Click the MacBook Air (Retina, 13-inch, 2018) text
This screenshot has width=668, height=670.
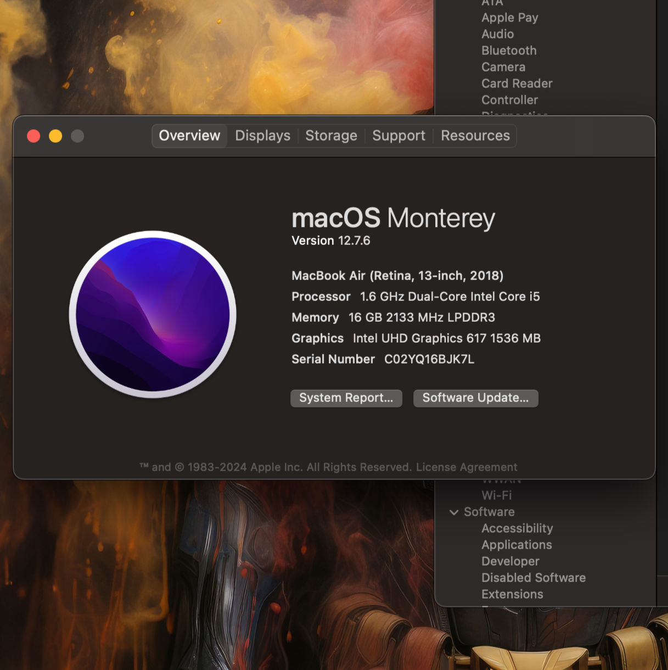397,276
